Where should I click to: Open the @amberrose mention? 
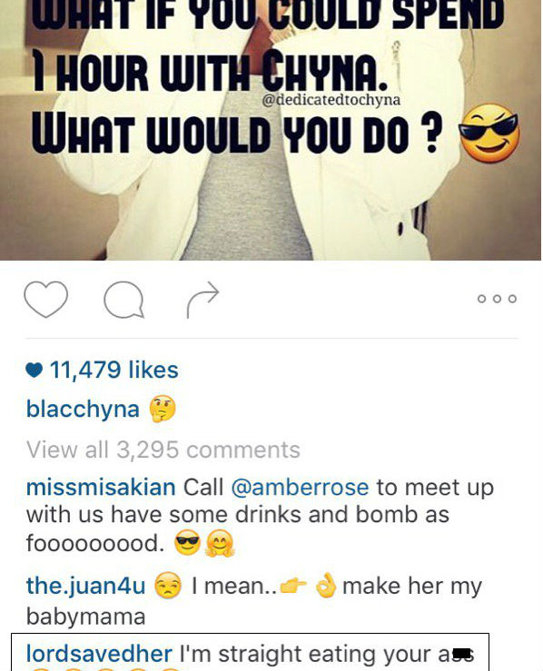pos(300,488)
